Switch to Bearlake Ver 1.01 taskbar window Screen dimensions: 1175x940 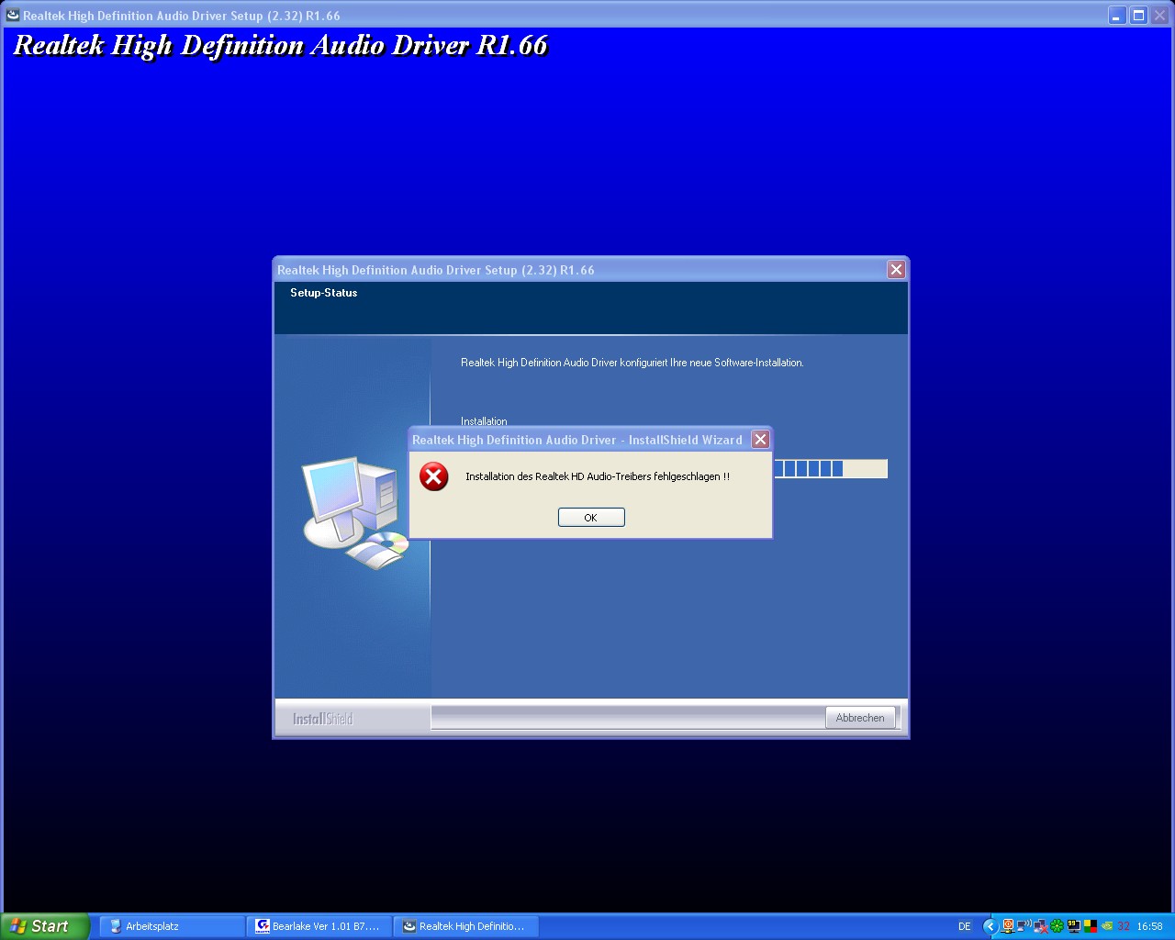(x=319, y=926)
